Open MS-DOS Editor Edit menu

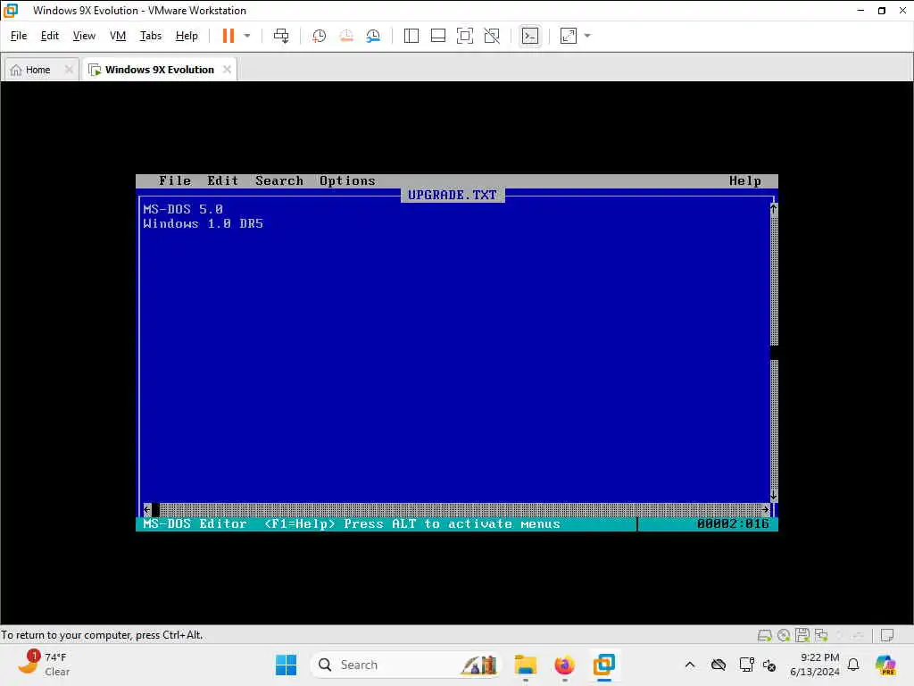click(222, 180)
